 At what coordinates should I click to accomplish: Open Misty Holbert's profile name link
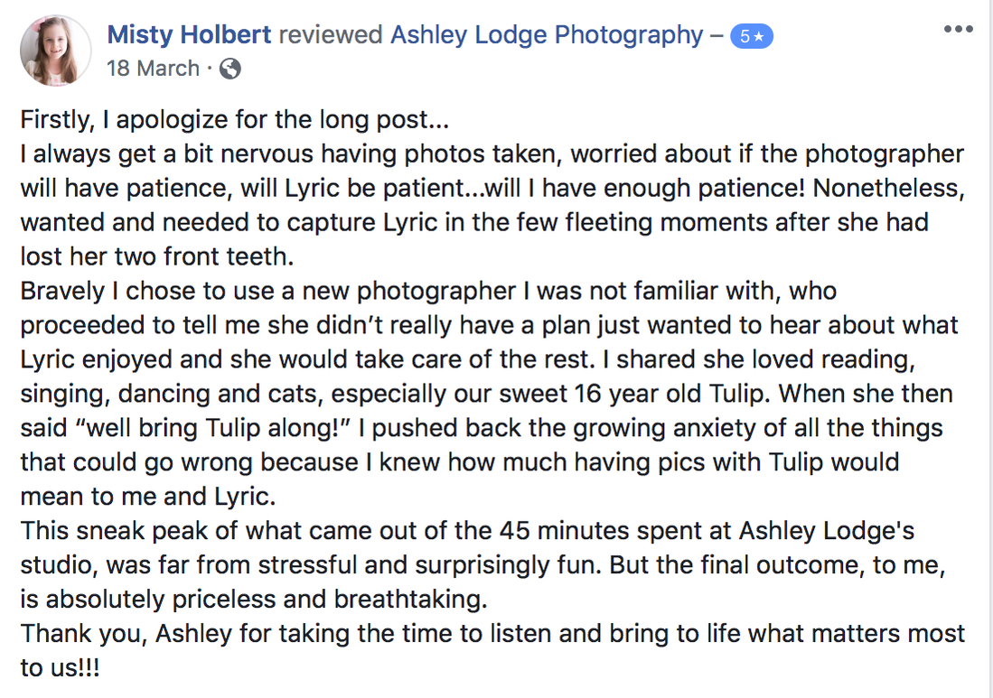(190, 35)
